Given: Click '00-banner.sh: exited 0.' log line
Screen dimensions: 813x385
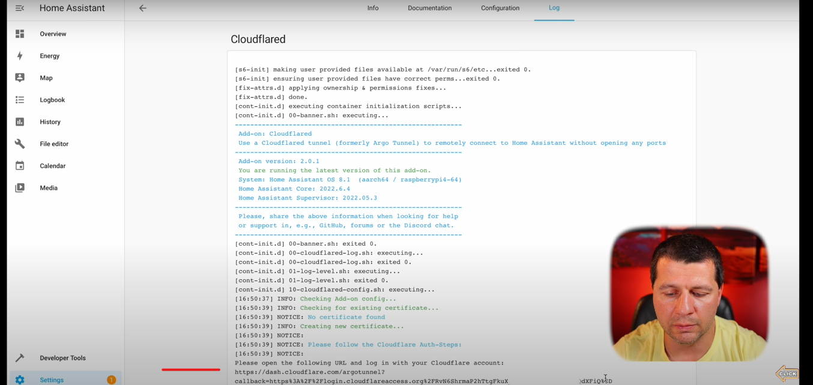Looking at the screenshot, I should pos(306,244).
